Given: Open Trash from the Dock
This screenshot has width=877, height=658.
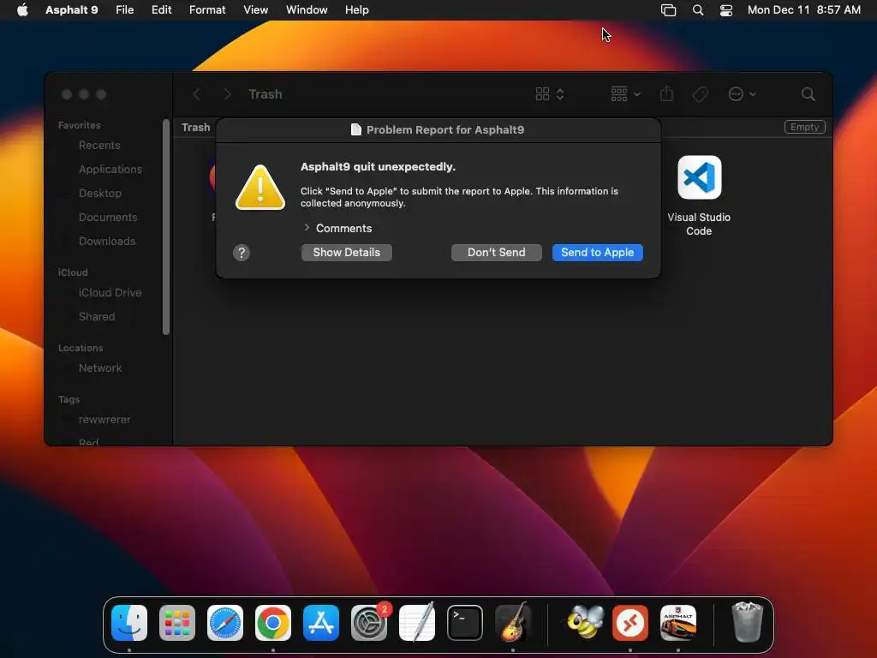Looking at the screenshot, I should (x=747, y=622).
